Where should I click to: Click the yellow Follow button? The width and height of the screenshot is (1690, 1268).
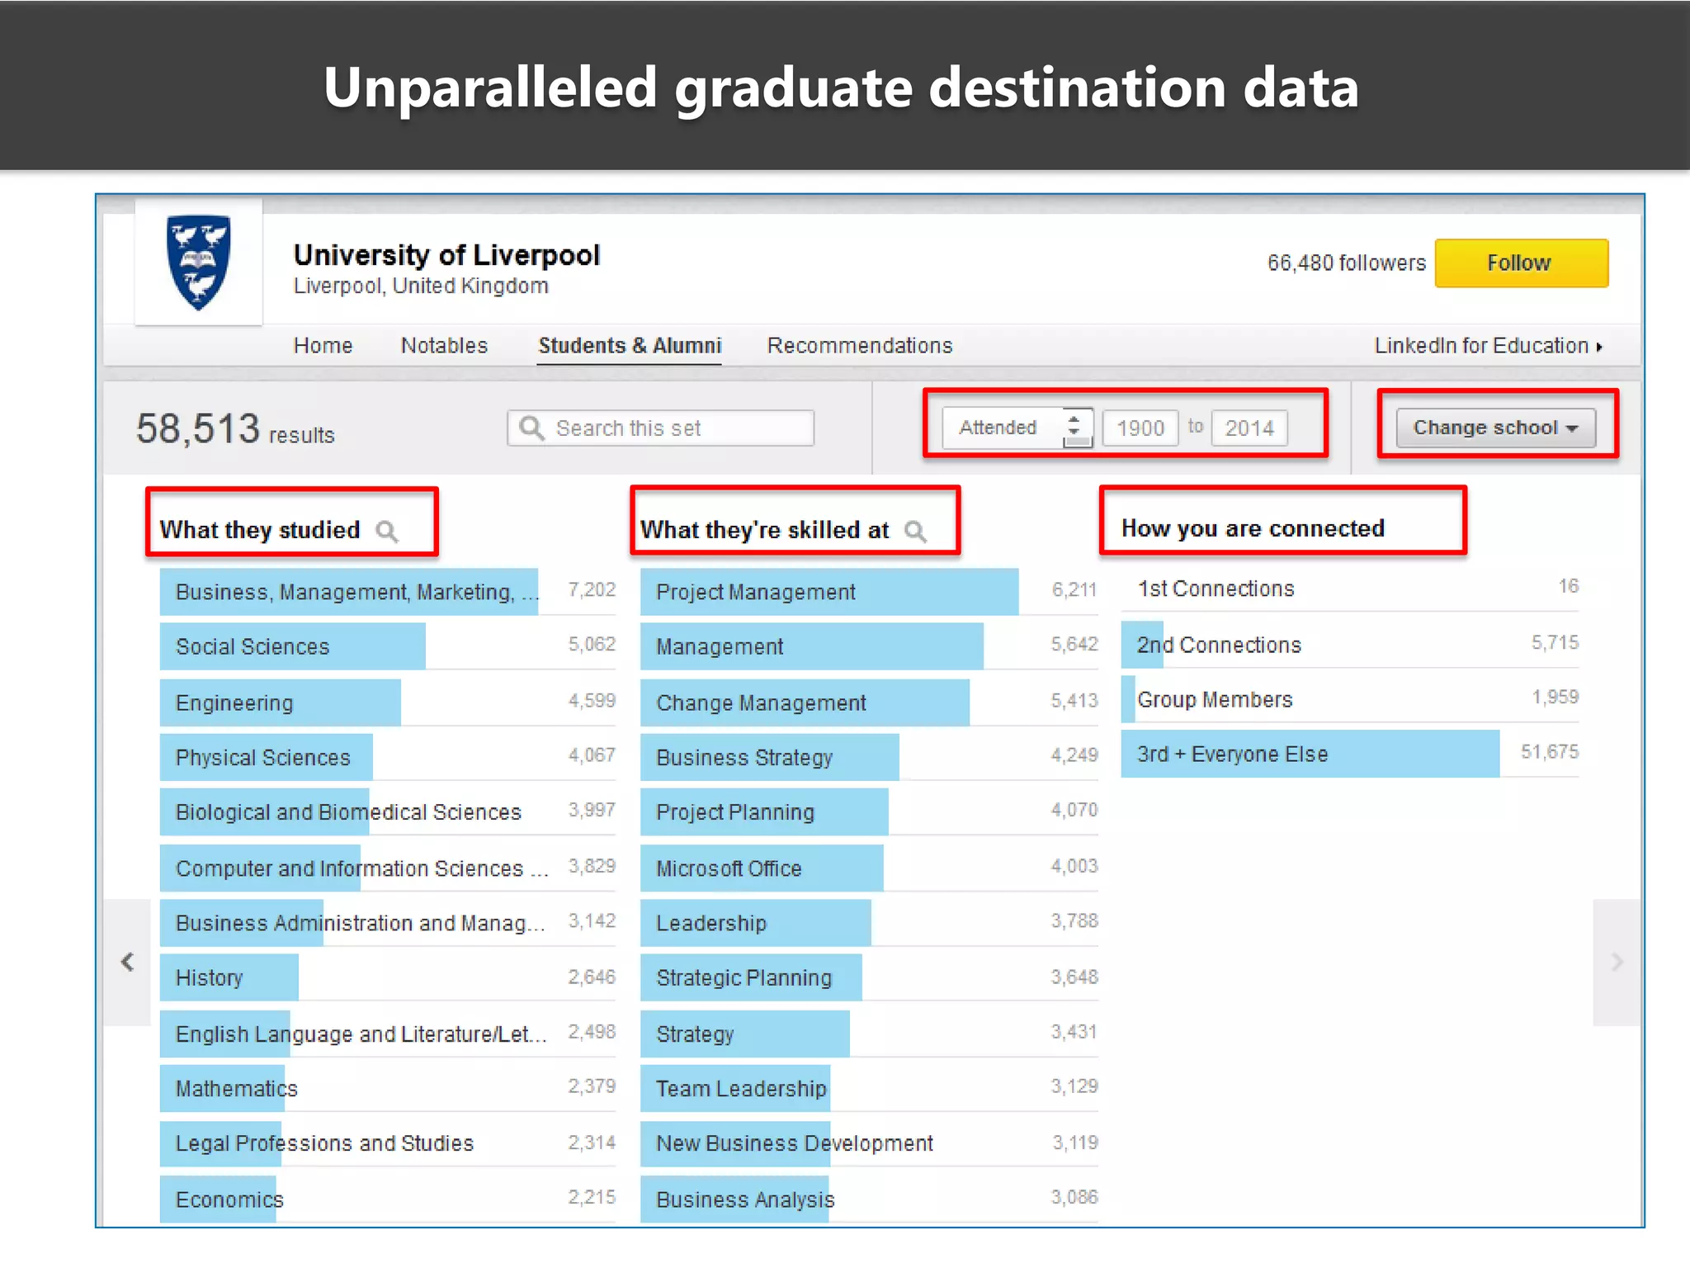(1521, 263)
